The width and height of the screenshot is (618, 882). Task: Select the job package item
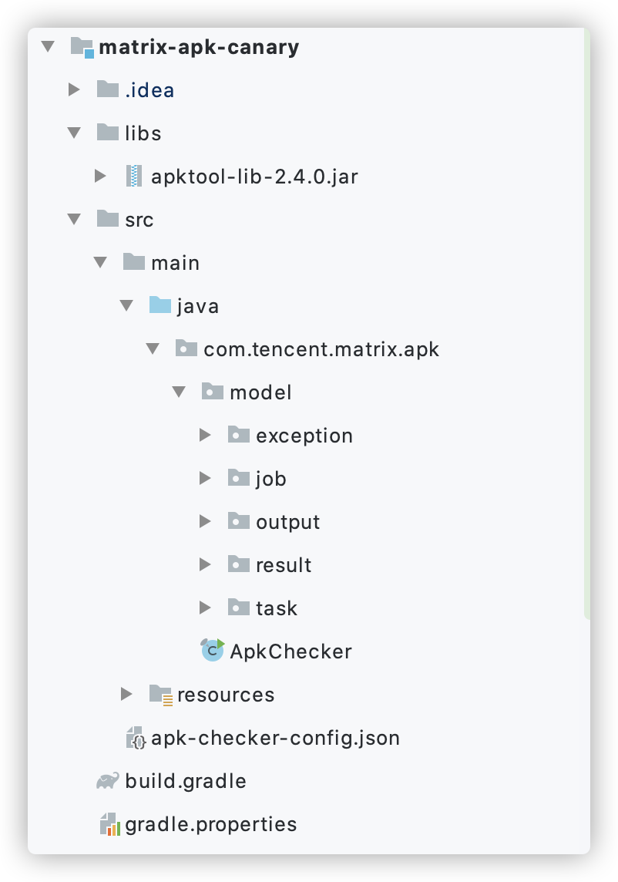pos(257,478)
